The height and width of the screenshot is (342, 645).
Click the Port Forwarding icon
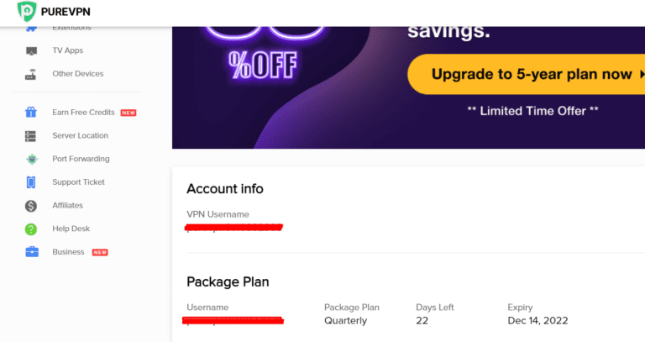coord(31,159)
